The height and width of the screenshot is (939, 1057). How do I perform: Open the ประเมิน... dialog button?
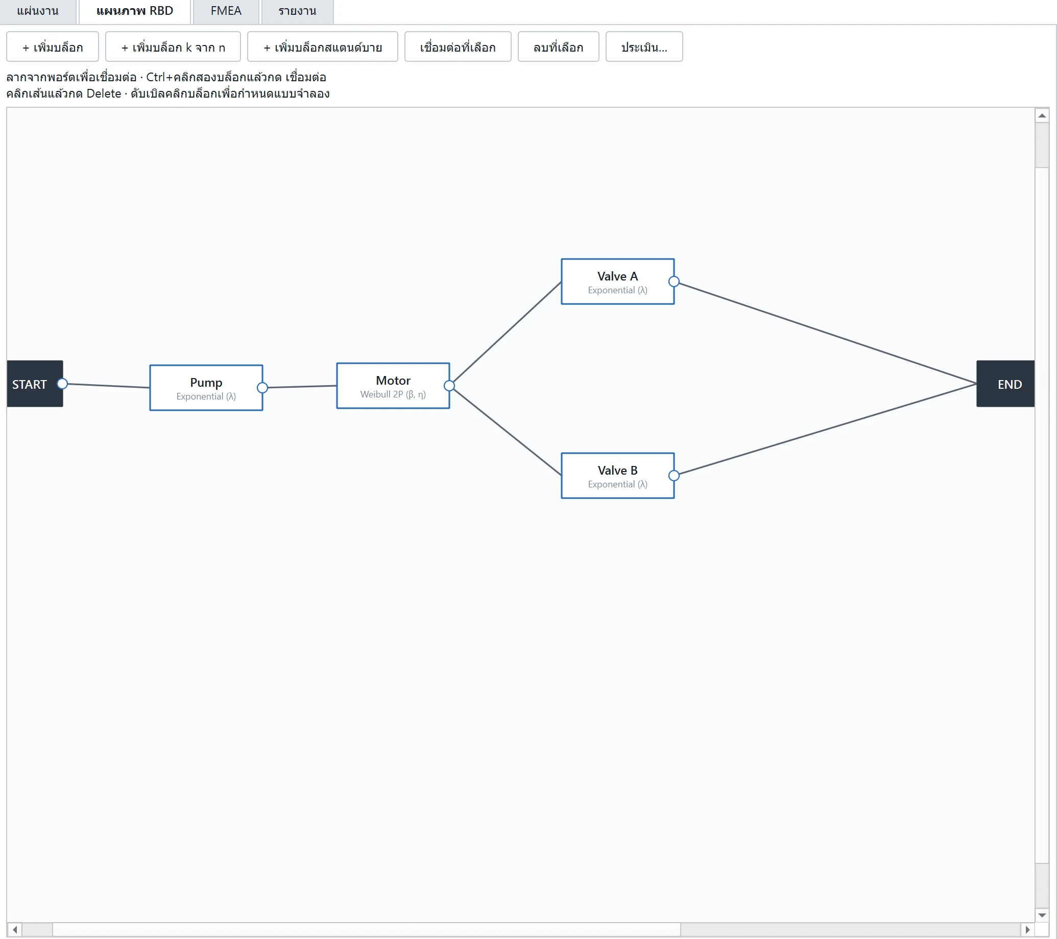tap(644, 47)
